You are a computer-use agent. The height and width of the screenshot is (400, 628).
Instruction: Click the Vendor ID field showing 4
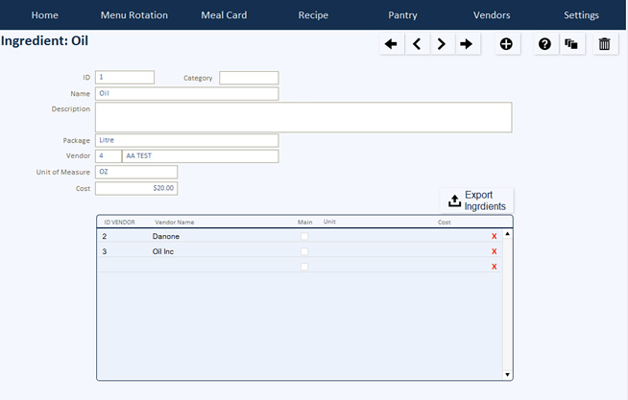point(109,156)
